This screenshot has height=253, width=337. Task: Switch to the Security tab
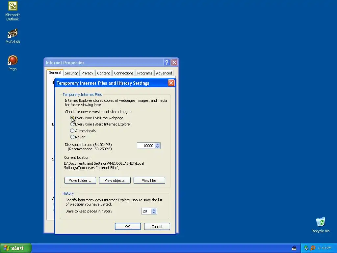click(x=71, y=73)
